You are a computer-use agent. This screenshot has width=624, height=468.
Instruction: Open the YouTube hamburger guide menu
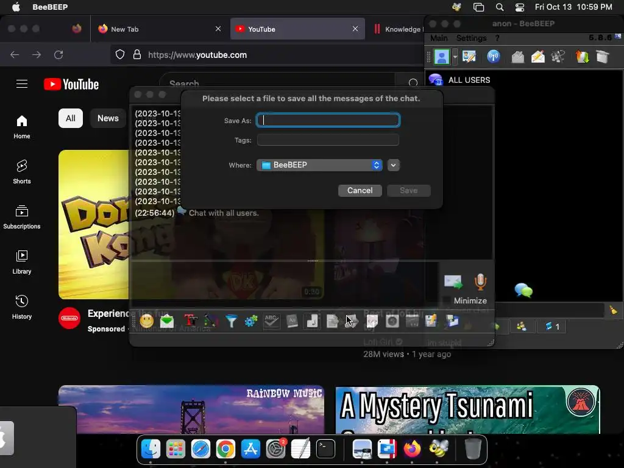[x=22, y=84]
